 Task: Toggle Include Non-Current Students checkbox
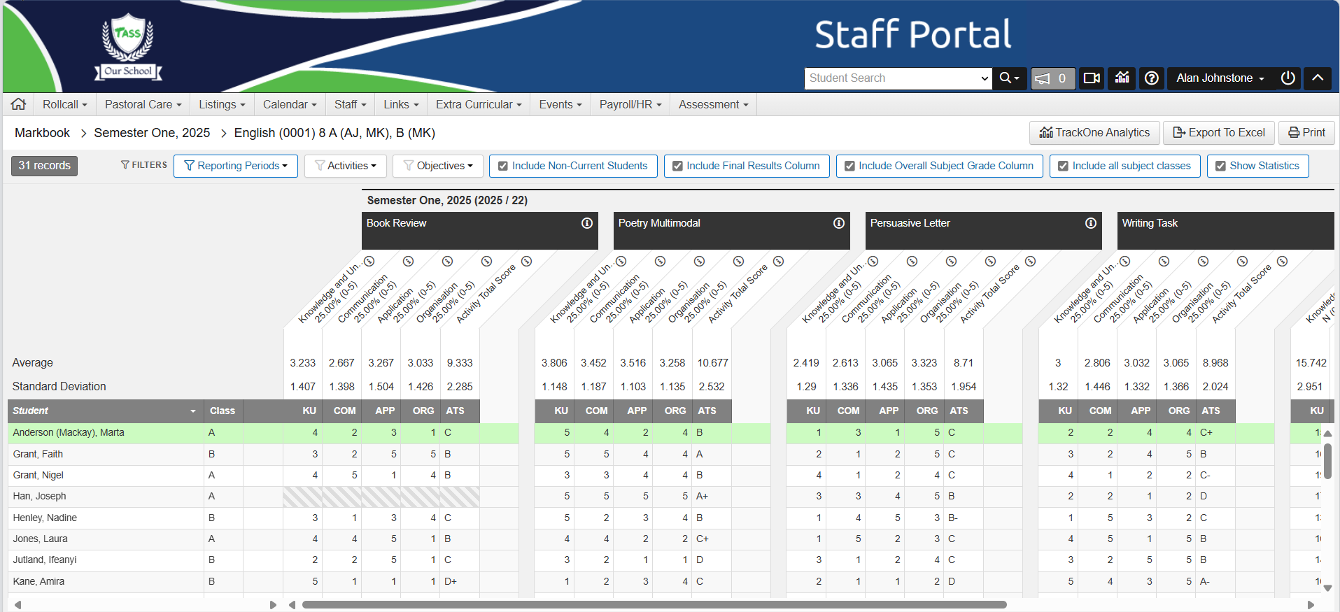pos(503,166)
